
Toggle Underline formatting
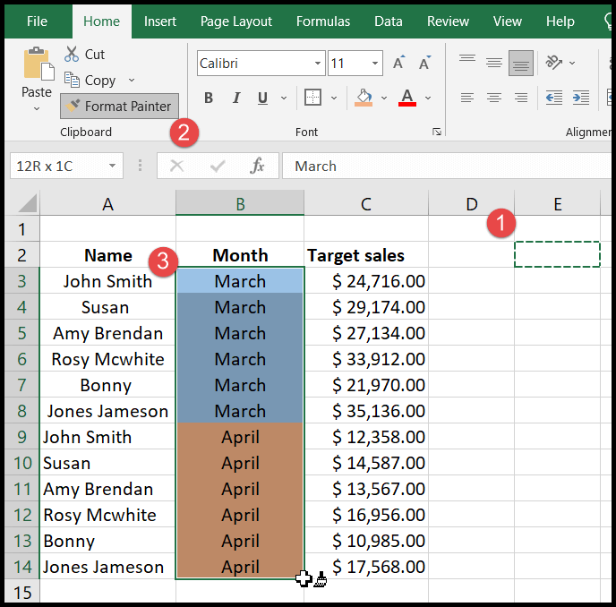(262, 98)
